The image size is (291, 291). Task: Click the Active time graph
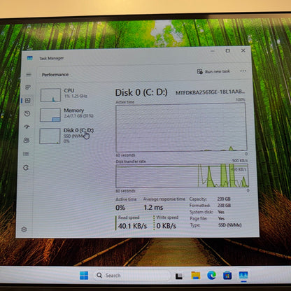click(x=181, y=127)
